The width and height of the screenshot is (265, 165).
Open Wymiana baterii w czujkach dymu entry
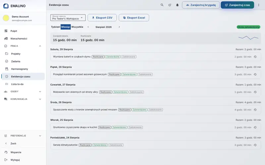click(x=155, y=57)
